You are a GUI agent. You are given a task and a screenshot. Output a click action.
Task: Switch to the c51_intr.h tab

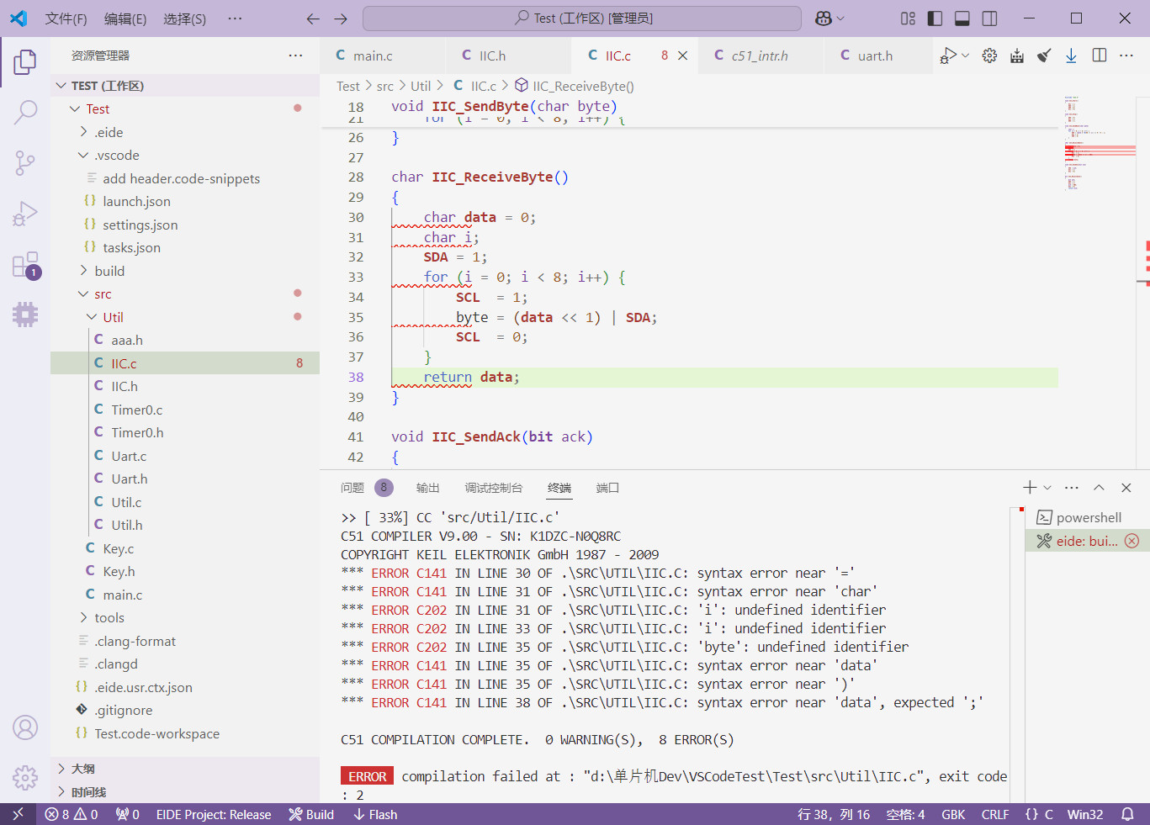(762, 56)
